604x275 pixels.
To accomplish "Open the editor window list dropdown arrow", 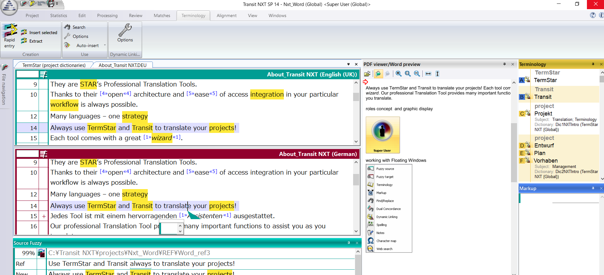I will pyautogui.click(x=348, y=64).
